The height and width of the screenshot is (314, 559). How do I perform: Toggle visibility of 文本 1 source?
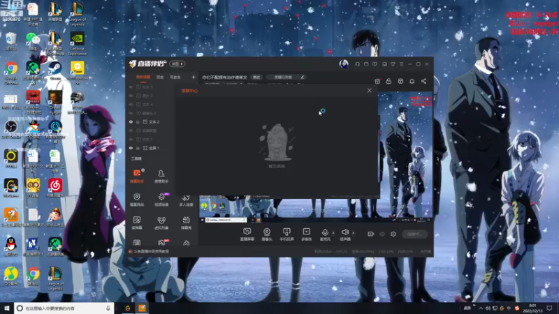coord(131,139)
